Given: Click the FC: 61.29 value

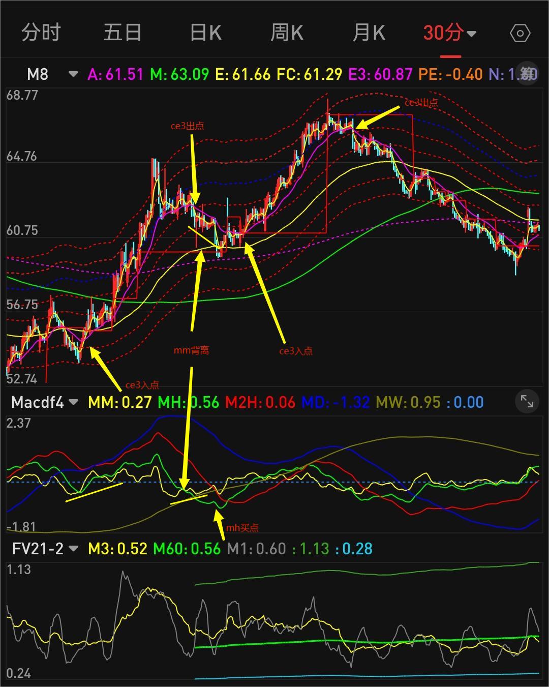Looking at the screenshot, I should [x=310, y=74].
